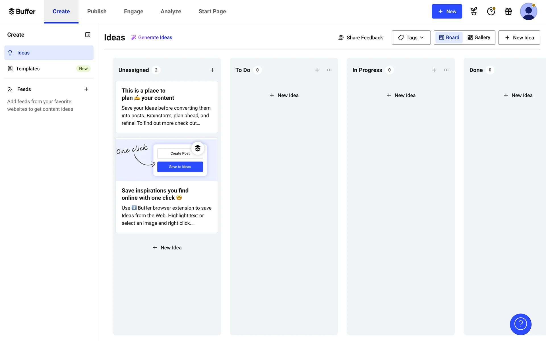Click the sprout icon in top bar
546x341 pixels.
[474, 11]
